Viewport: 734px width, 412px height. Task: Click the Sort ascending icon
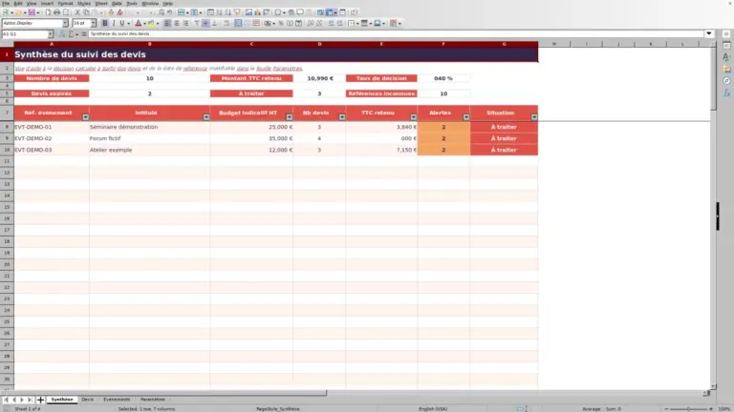(x=219, y=12)
